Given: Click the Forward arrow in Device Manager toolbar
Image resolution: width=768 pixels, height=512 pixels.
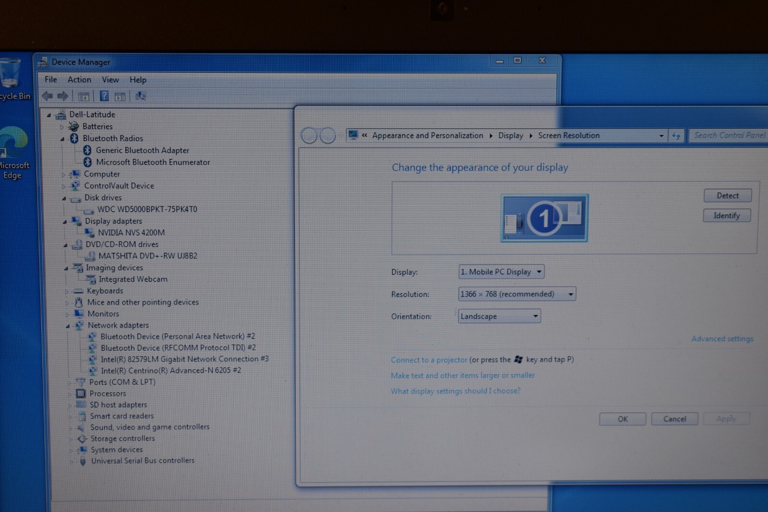Looking at the screenshot, I should click(x=62, y=96).
